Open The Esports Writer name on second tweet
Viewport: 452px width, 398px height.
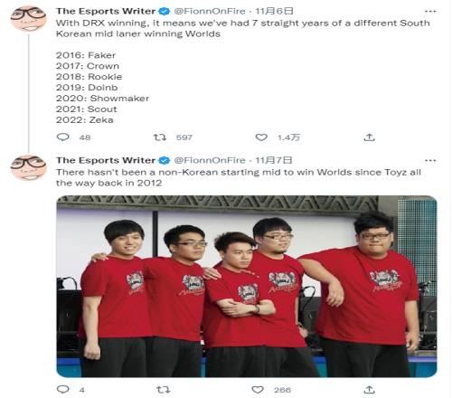(x=106, y=160)
